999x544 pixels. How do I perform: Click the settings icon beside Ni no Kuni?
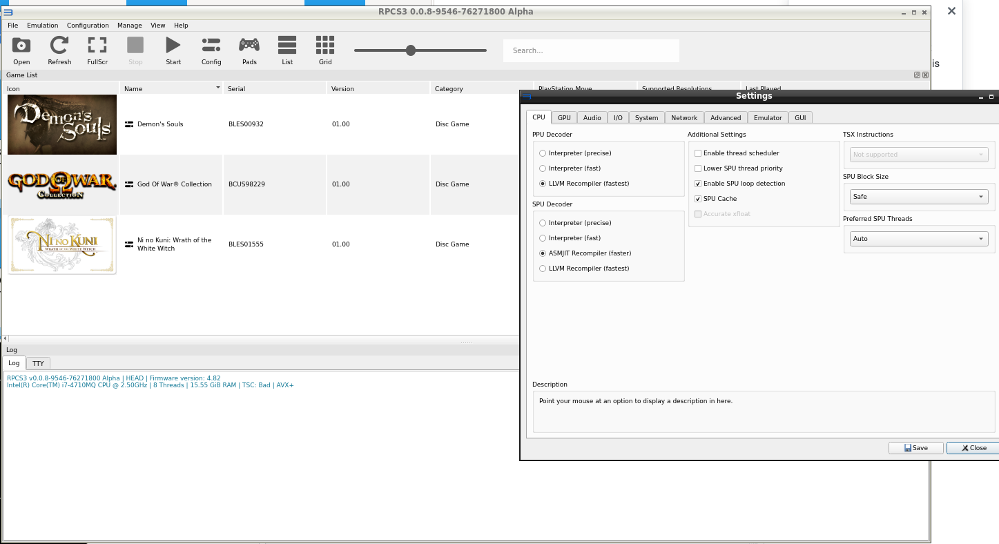tap(129, 244)
